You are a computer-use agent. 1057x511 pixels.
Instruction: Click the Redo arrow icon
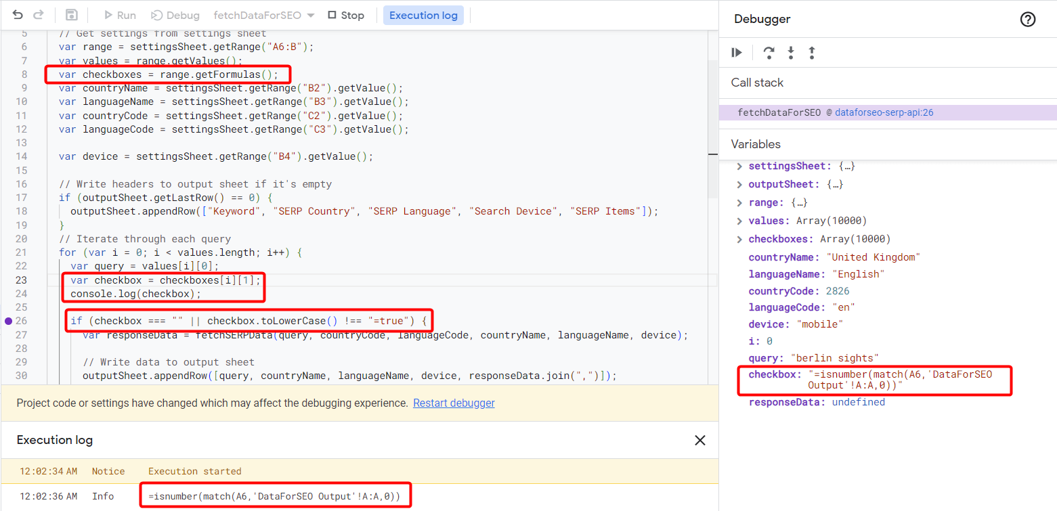(x=39, y=15)
